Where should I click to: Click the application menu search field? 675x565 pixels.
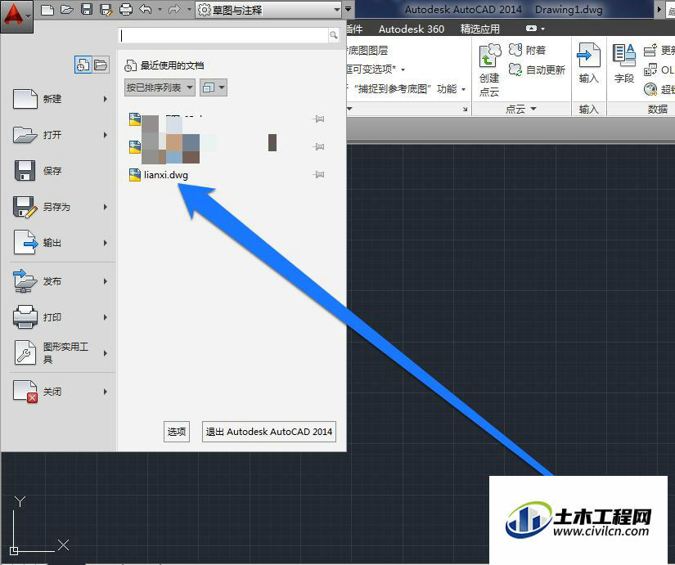click(x=223, y=35)
